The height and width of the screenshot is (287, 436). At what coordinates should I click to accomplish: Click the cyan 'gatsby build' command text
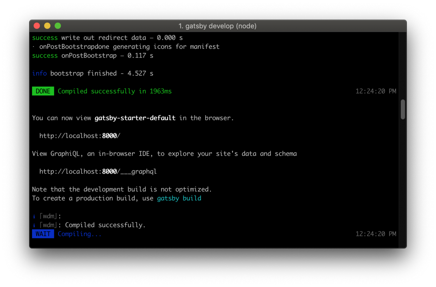click(179, 198)
